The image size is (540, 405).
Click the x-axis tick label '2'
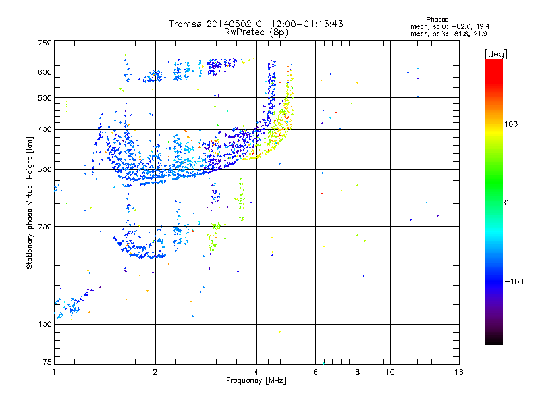click(x=155, y=372)
